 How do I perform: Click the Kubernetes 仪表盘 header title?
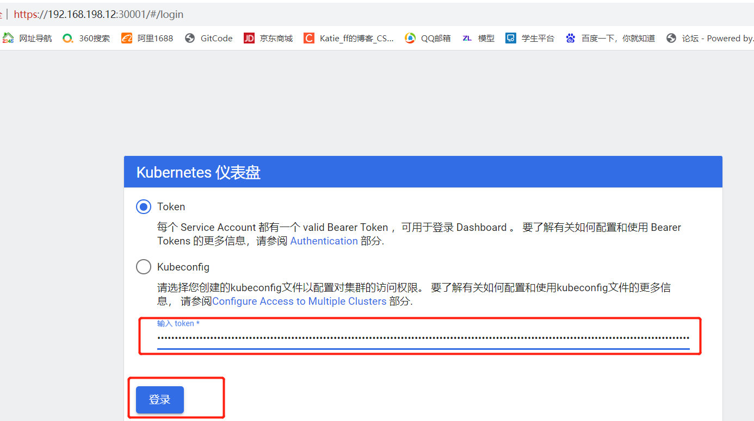pos(199,173)
